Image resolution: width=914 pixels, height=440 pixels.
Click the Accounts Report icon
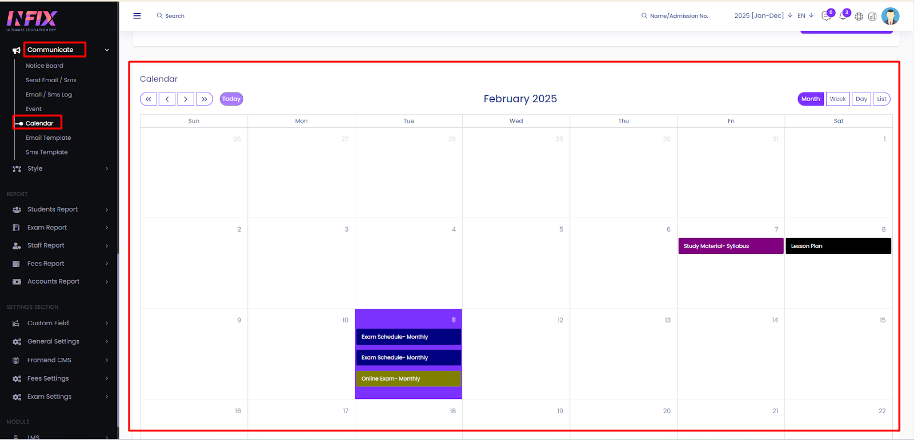17,282
